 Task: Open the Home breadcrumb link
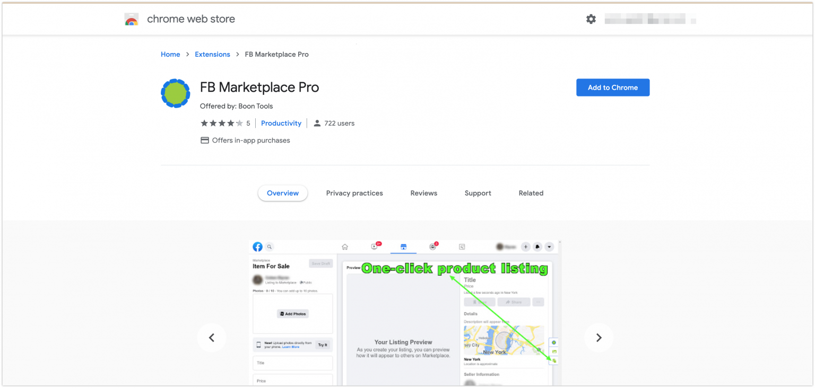click(170, 54)
